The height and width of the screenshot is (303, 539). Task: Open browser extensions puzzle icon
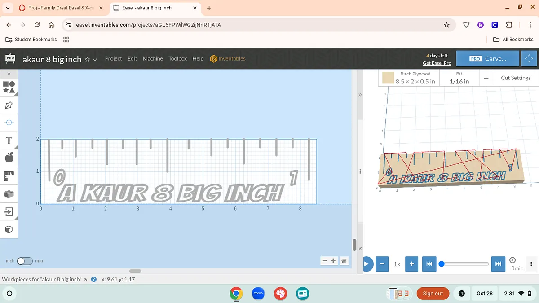click(509, 25)
